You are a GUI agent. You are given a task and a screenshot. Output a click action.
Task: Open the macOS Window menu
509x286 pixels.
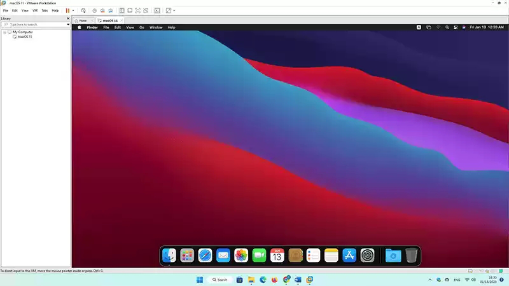pos(156,27)
